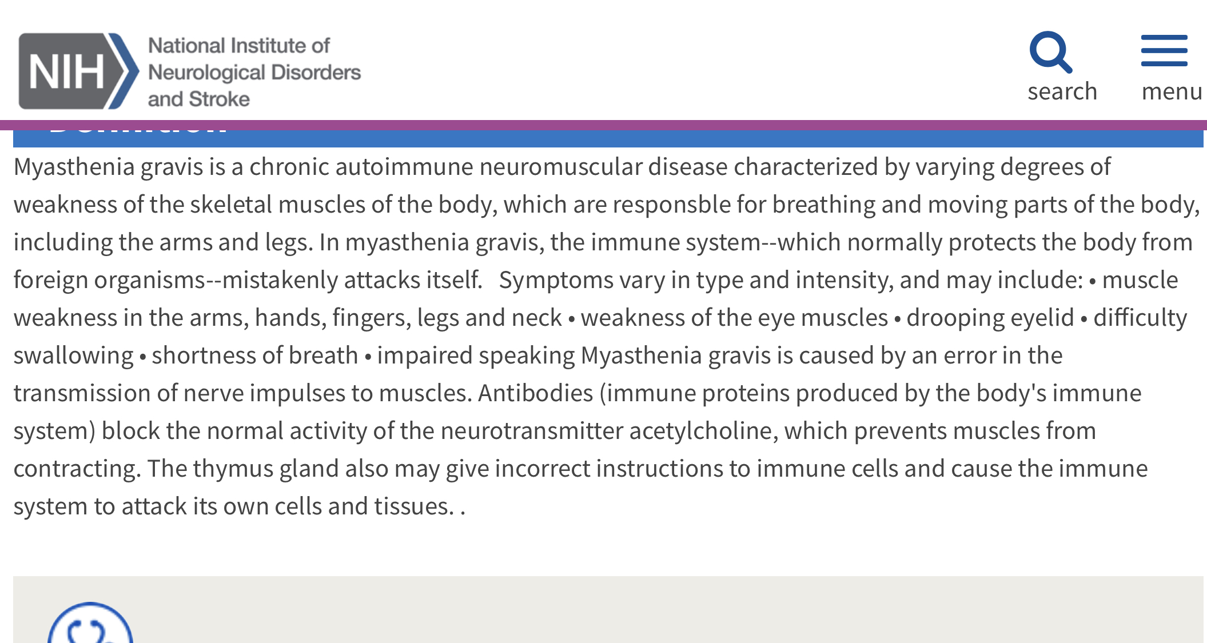Click the "menu" text label

[1172, 91]
